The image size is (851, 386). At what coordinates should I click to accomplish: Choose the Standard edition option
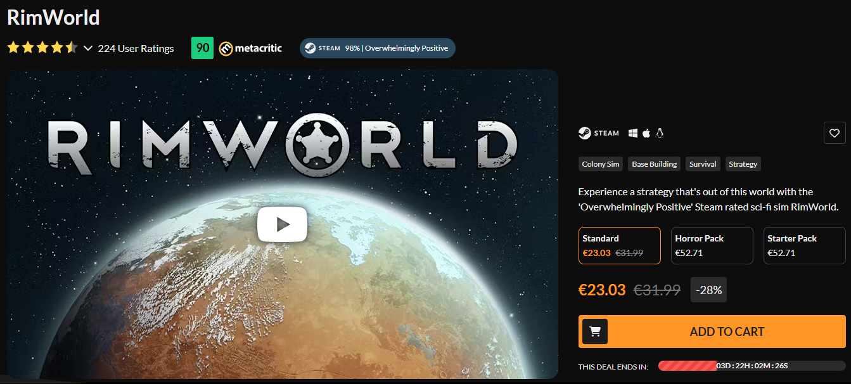(620, 245)
